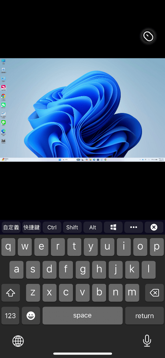
Task: Tap the p key
Action: pos(157,247)
